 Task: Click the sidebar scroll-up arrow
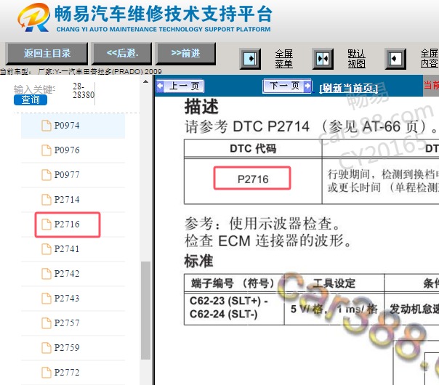[145, 81]
